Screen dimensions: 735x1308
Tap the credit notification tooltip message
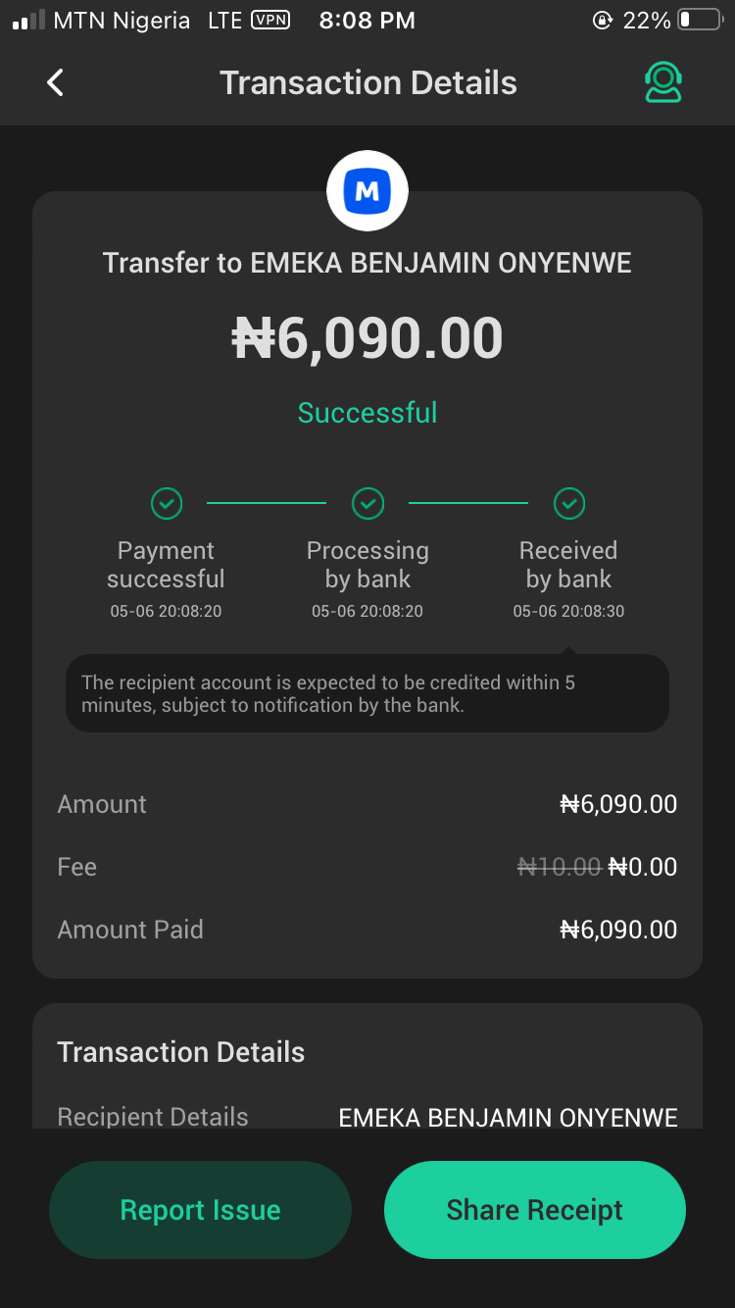(x=367, y=693)
